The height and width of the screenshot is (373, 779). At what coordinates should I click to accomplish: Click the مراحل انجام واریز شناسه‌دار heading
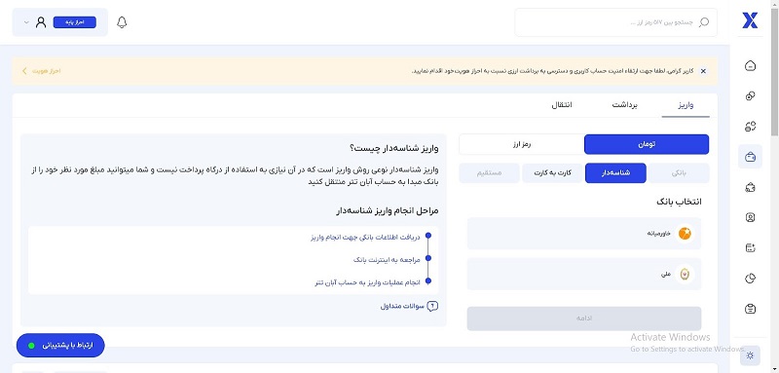387,210
